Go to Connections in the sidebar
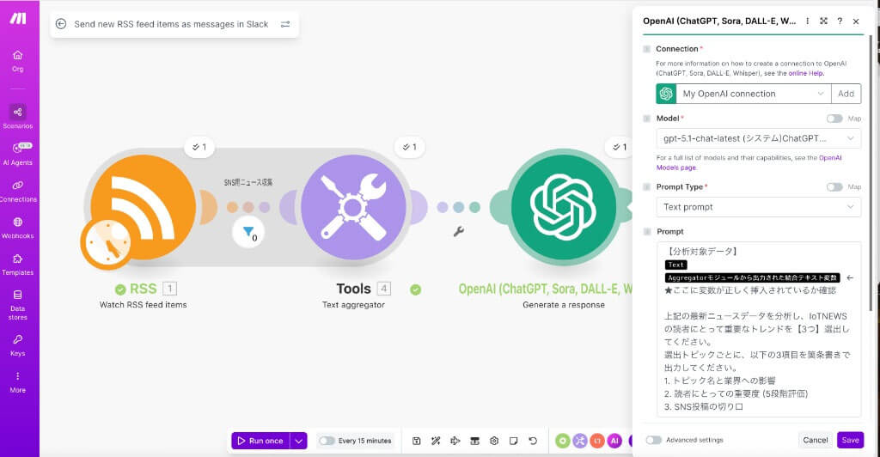The height and width of the screenshot is (457, 880). tap(18, 190)
